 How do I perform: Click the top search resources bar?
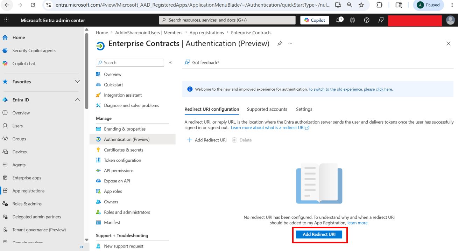[227, 20]
